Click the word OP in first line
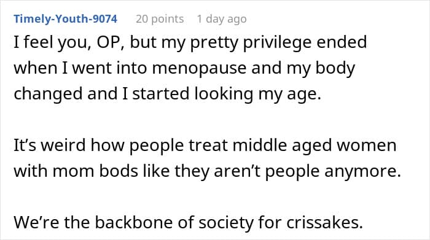The width and height of the screenshot is (430, 240). click(110, 42)
